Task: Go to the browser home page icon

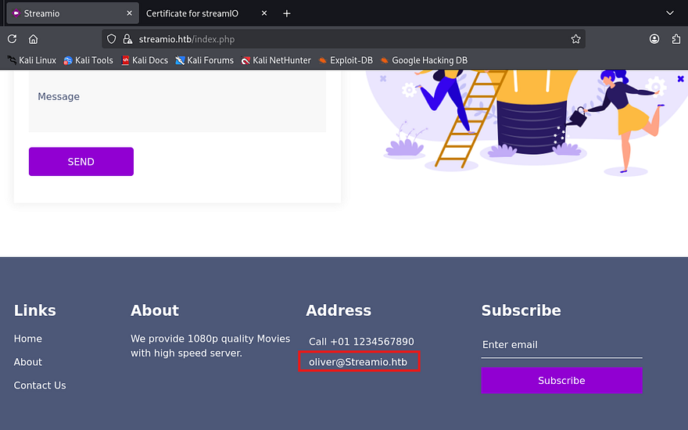Action: (33, 39)
